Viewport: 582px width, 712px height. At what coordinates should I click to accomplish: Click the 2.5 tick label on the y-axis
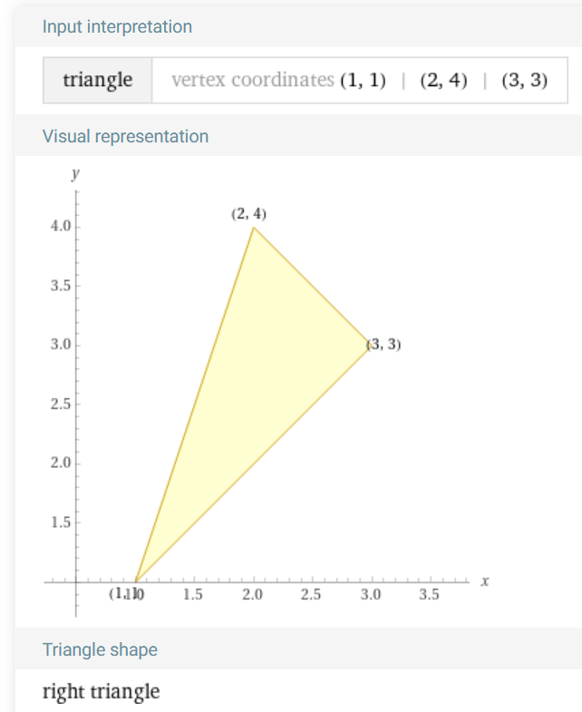(60, 404)
